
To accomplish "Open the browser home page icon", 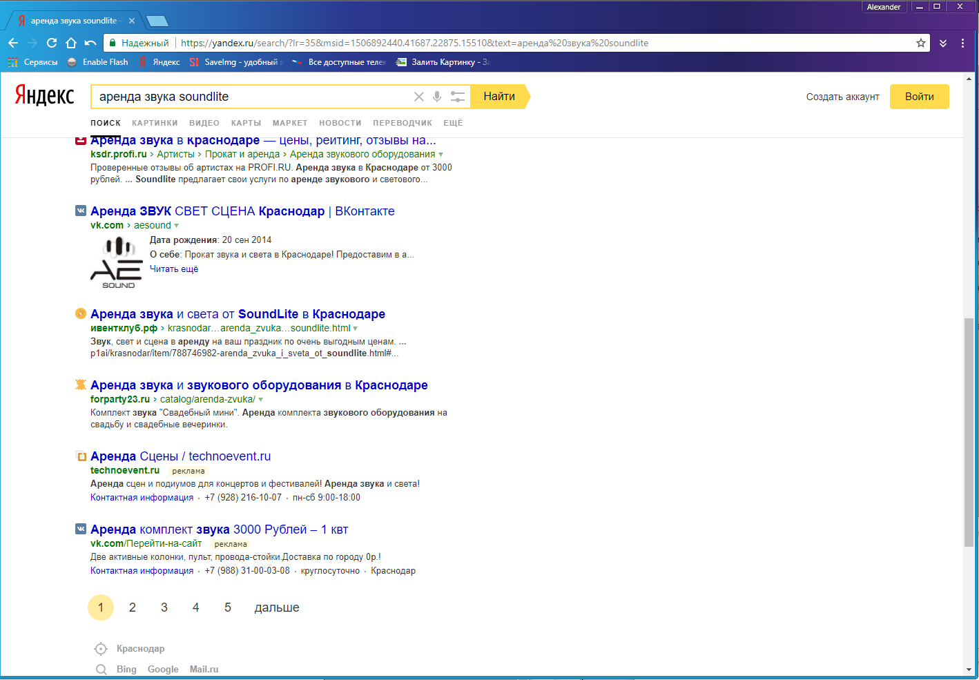I will [70, 43].
